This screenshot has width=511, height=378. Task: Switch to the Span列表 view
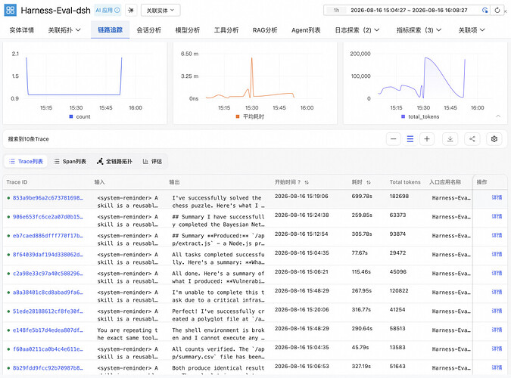click(70, 162)
